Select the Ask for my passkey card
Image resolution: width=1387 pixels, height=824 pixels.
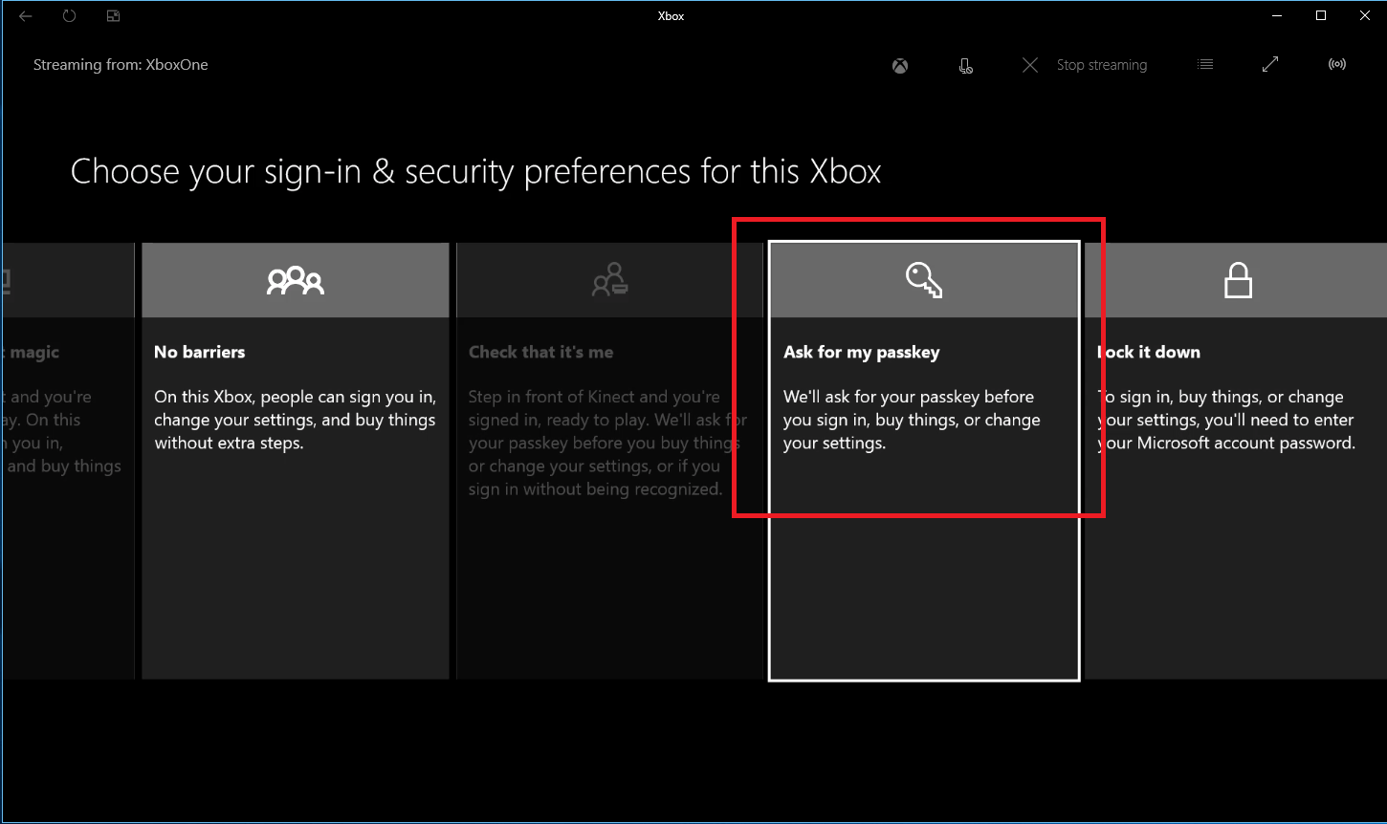pos(924,461)
